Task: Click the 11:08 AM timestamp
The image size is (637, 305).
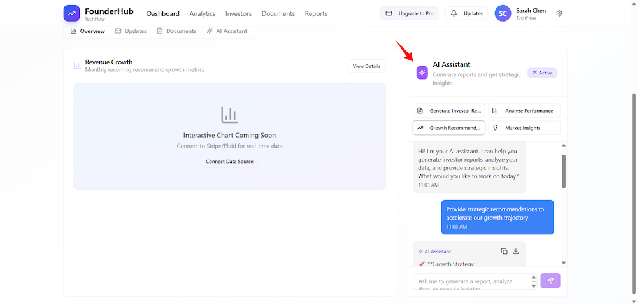Action: pos(457,227)
